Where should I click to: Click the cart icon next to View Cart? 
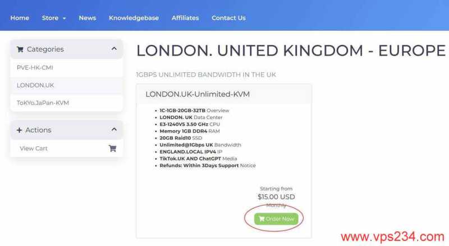click(x=113, y=148)
